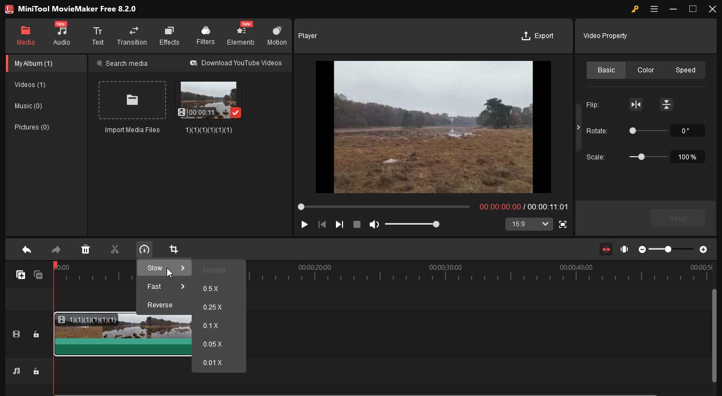The image size is (722, 396).
Task: Flip the video horizontally
Action: tap(636, 104)
